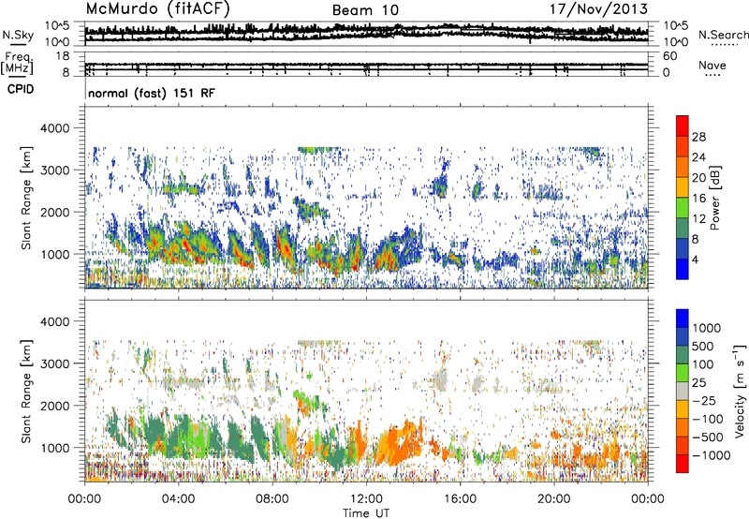Click the frequency trace in the Freq panel
The width and height of the screenshot is (749, 519).
click(x=366, y=65)
